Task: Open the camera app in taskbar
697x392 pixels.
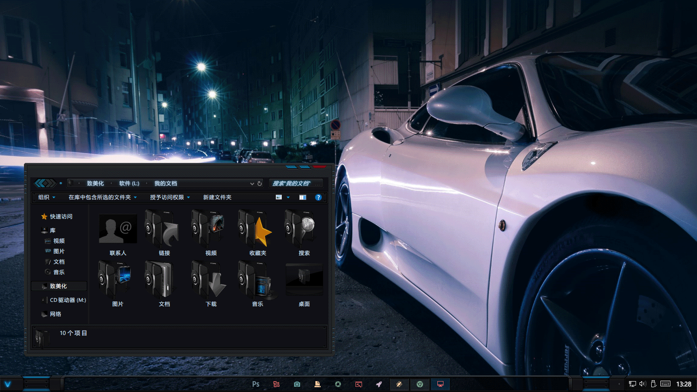Action: 297,384
